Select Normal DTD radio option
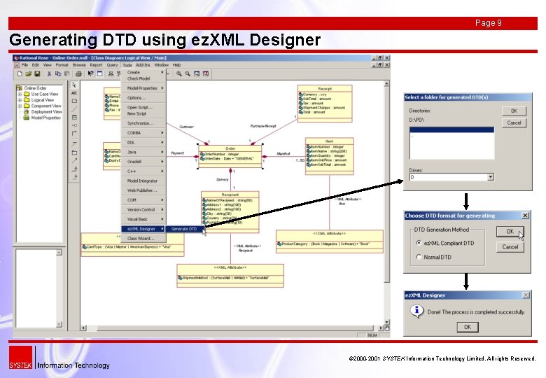Image resolution: width=546 pixels, height=378 pixels. pyautogui.click(x=419, y=257)
